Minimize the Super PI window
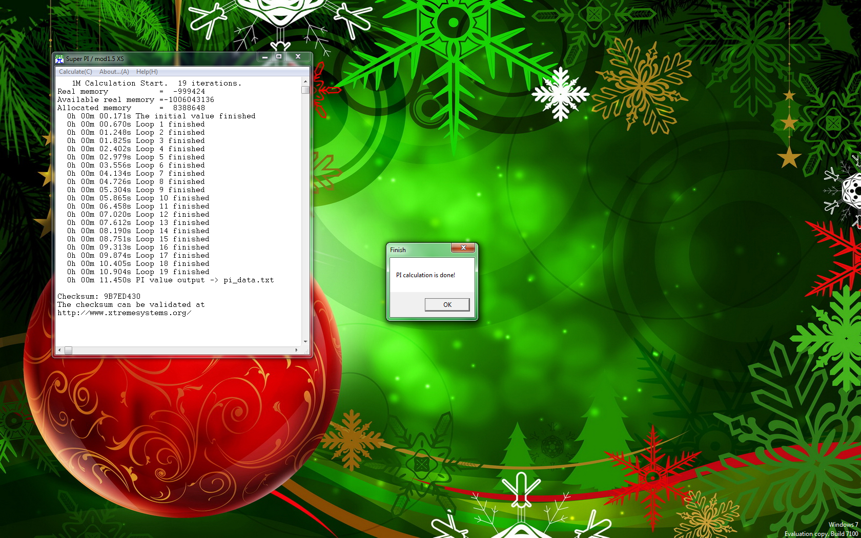Screen dimensions: 861x538 264,57
